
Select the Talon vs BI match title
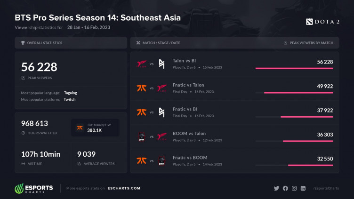coord(185,61)
